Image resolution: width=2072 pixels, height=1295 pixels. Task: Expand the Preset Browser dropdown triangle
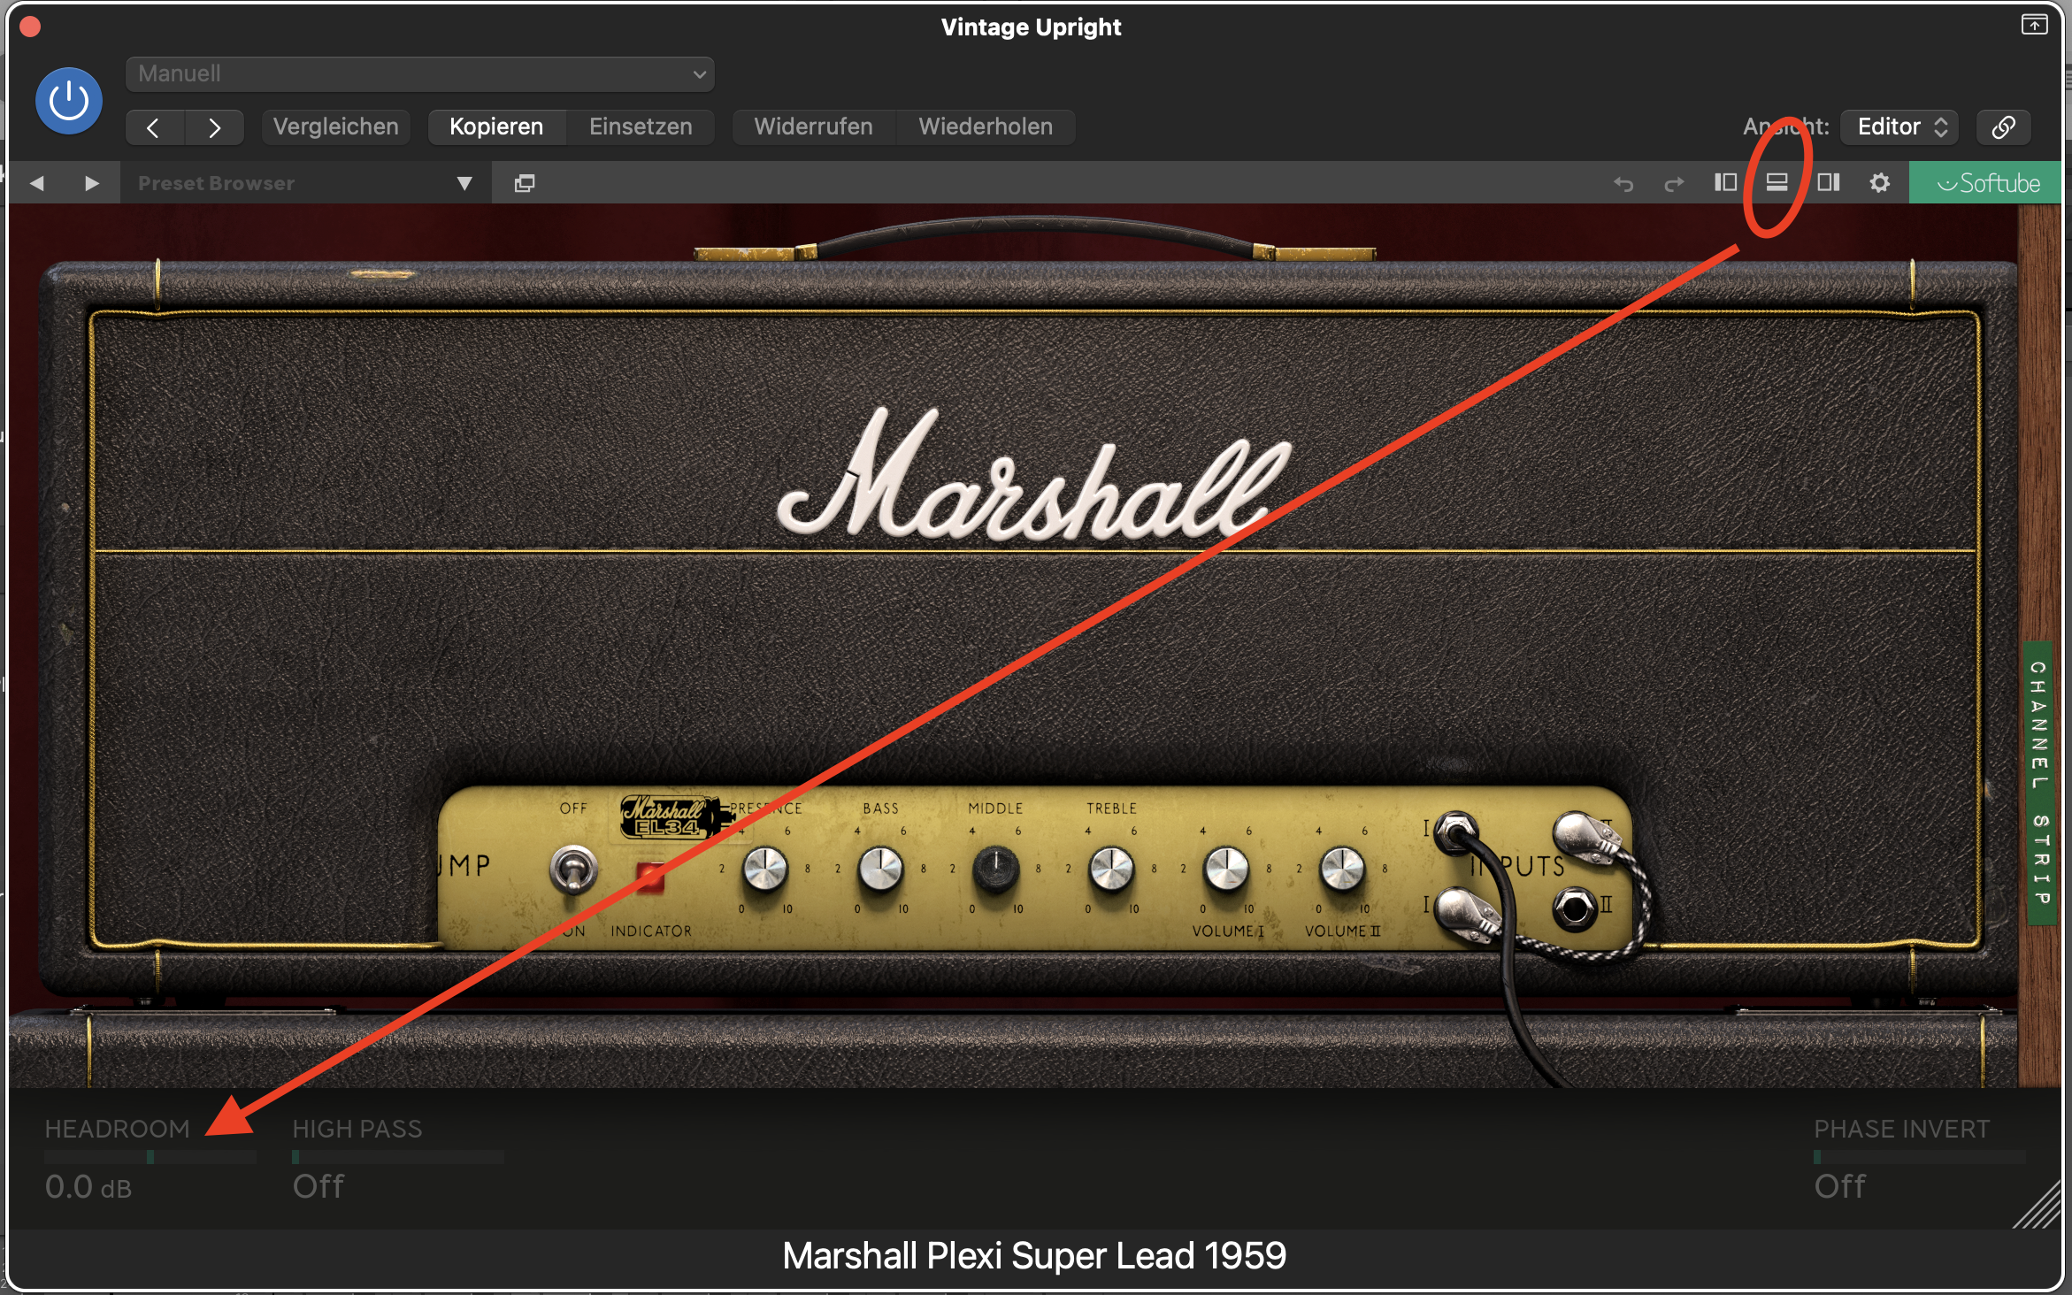tap(464, 183)
